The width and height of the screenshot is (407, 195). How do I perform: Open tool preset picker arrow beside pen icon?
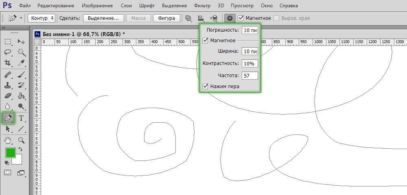[x=21, y=18]
